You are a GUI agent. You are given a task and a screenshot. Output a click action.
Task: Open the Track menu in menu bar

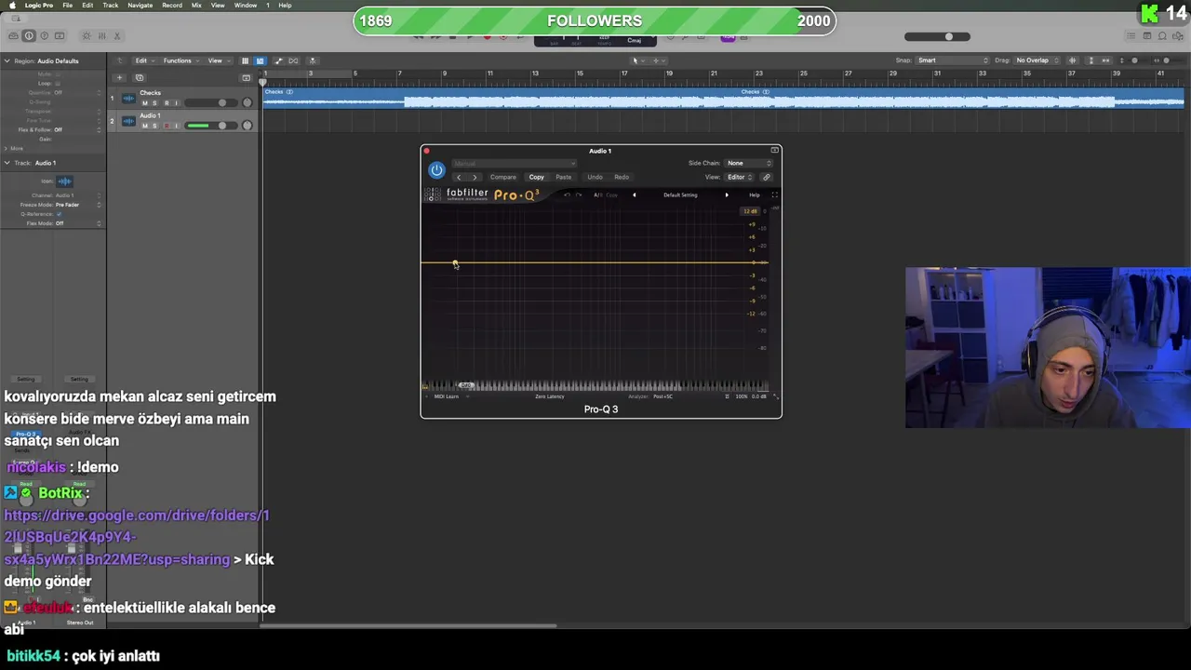coord(111,6)
